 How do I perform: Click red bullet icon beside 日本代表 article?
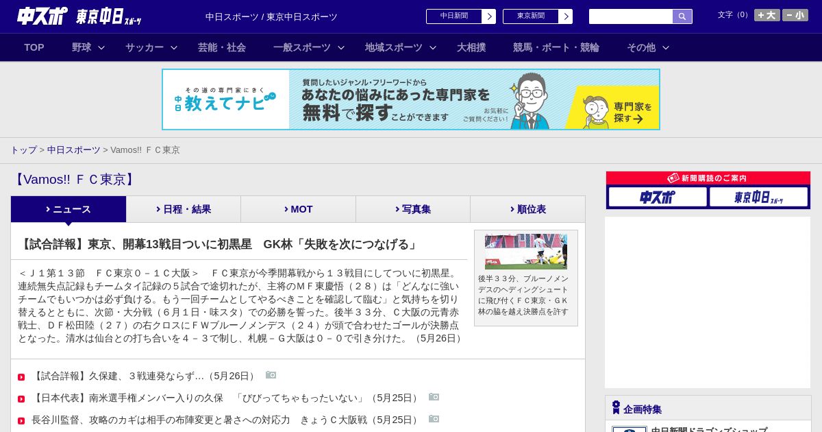click(21, 399)
